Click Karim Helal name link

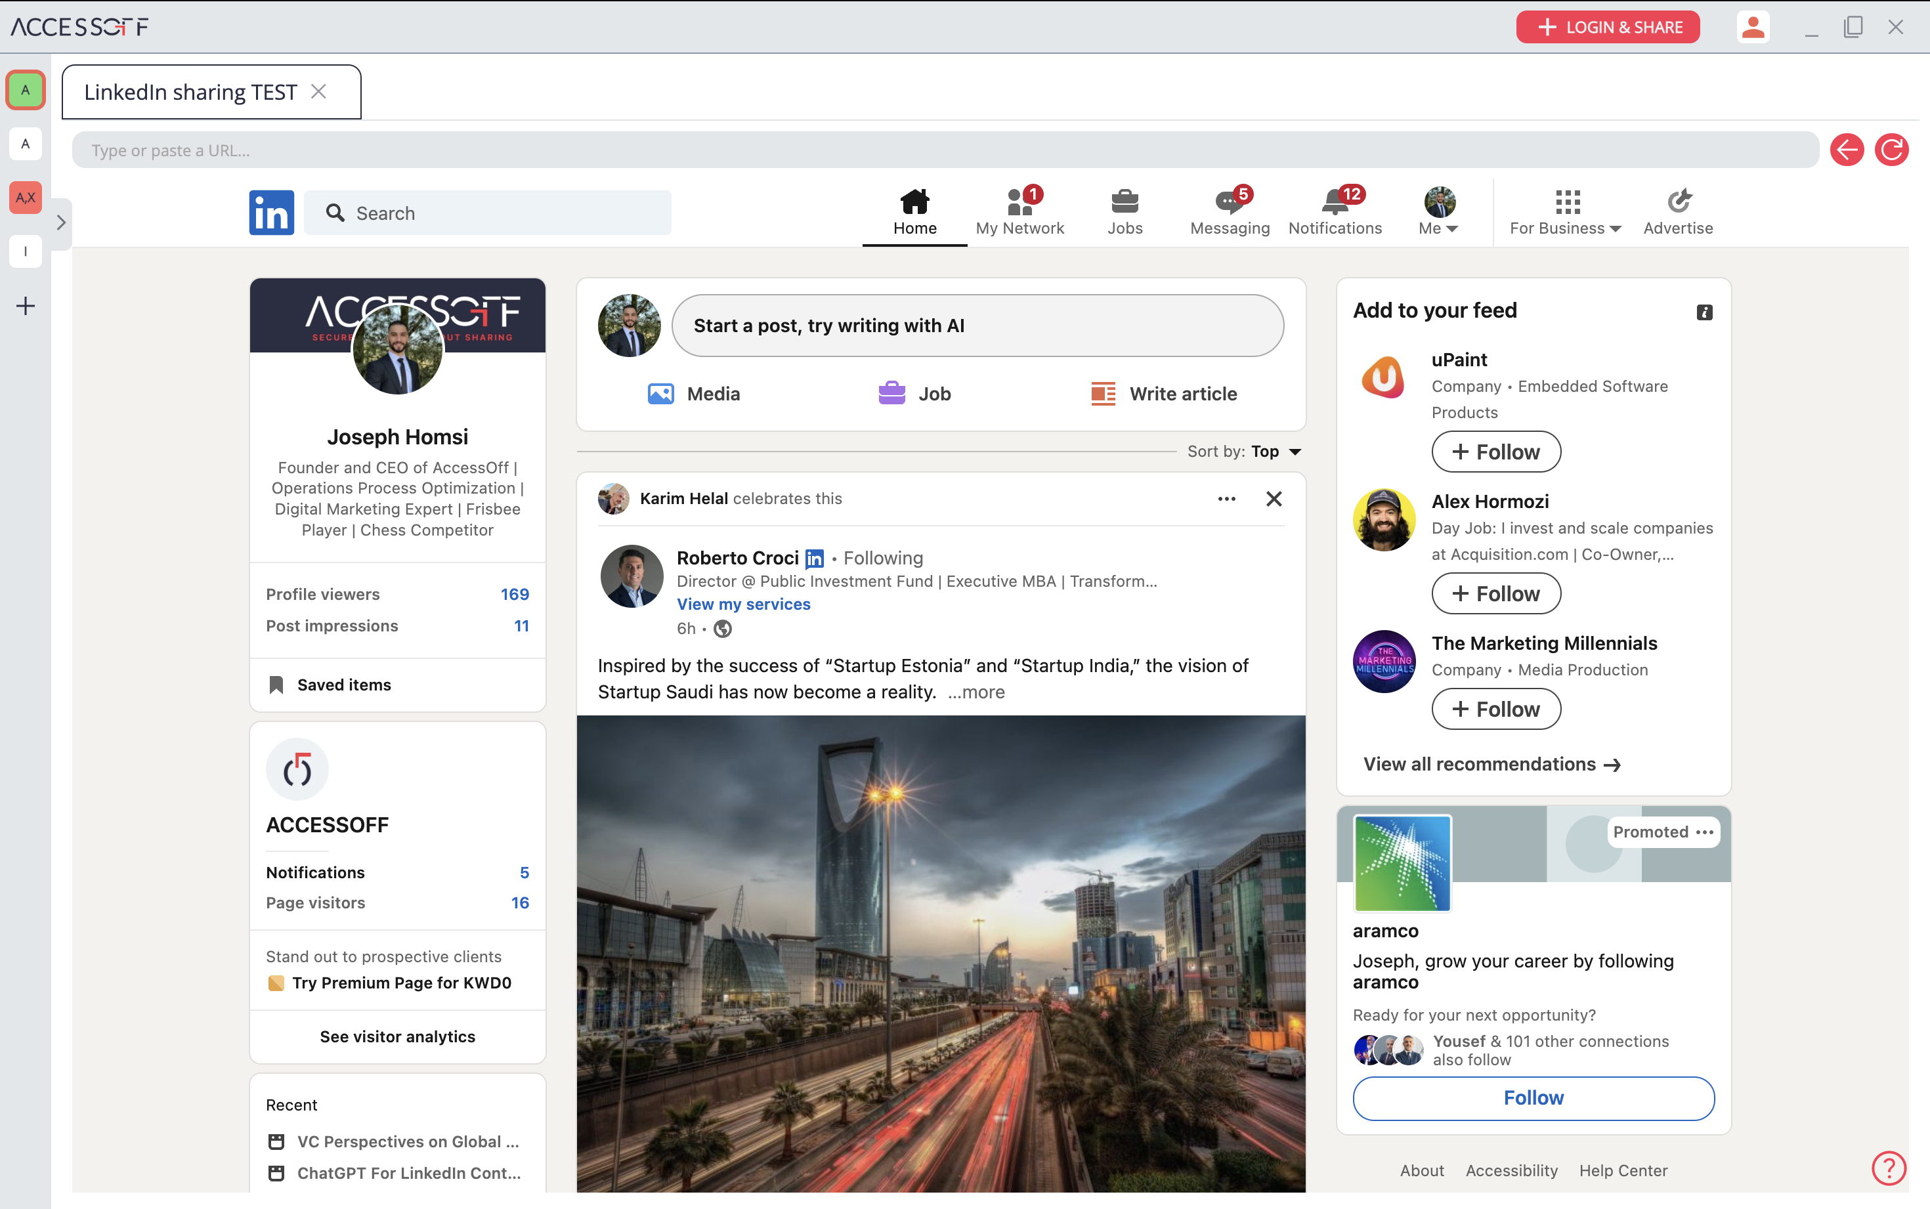tap(683, 499)
